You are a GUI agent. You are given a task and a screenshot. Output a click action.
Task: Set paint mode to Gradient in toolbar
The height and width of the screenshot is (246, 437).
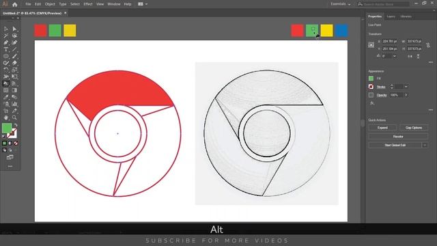[10, 143]
